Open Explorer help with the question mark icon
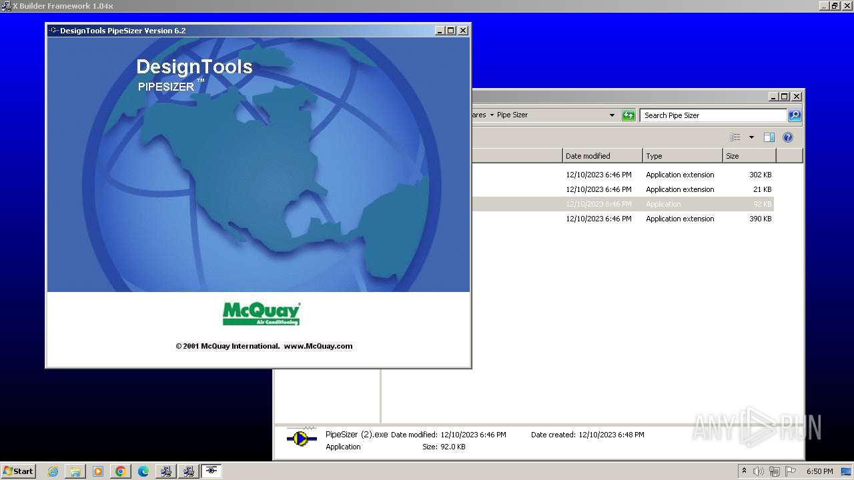 pyautogui.click(x=788, y=137)
